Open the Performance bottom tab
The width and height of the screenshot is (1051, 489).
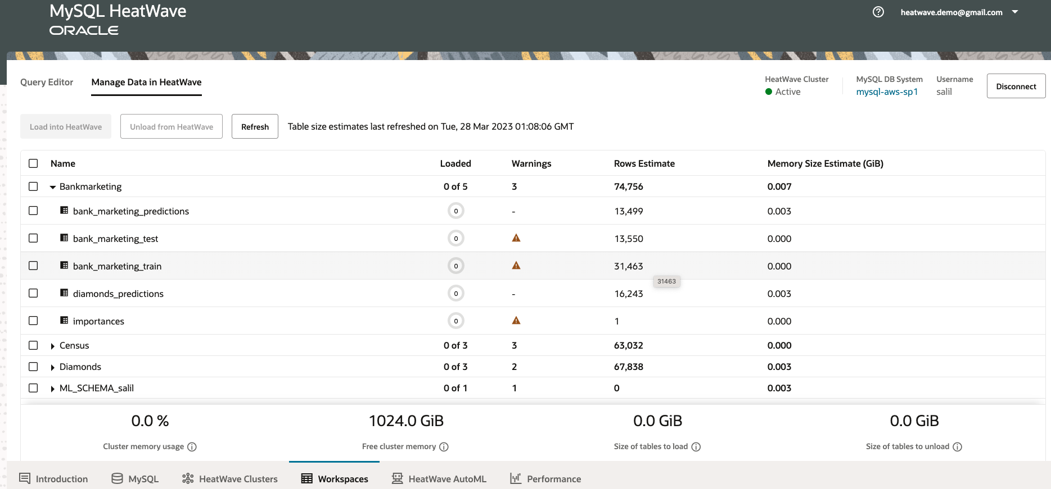545,479
